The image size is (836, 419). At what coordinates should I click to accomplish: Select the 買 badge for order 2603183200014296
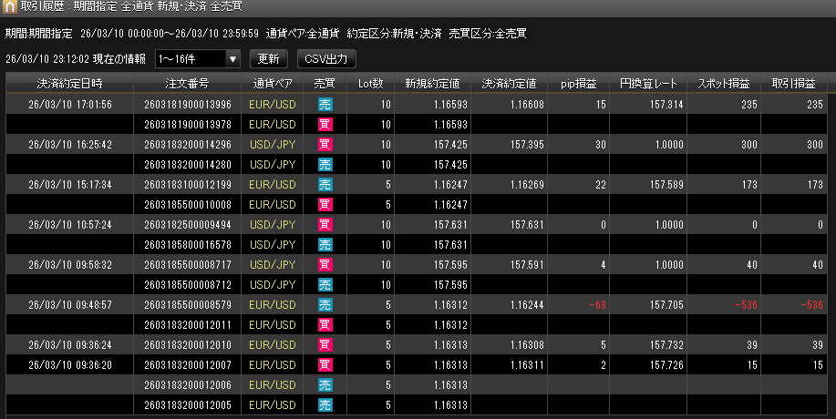[325, 145]
